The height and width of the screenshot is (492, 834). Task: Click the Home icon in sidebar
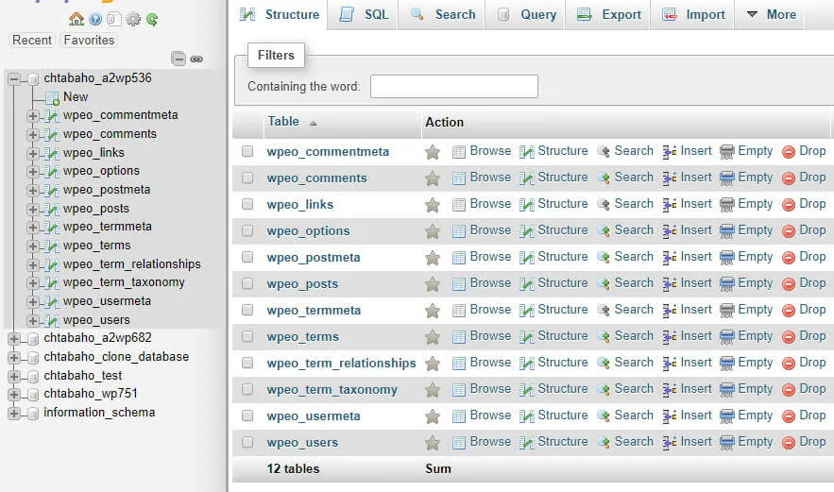(77, 19)
